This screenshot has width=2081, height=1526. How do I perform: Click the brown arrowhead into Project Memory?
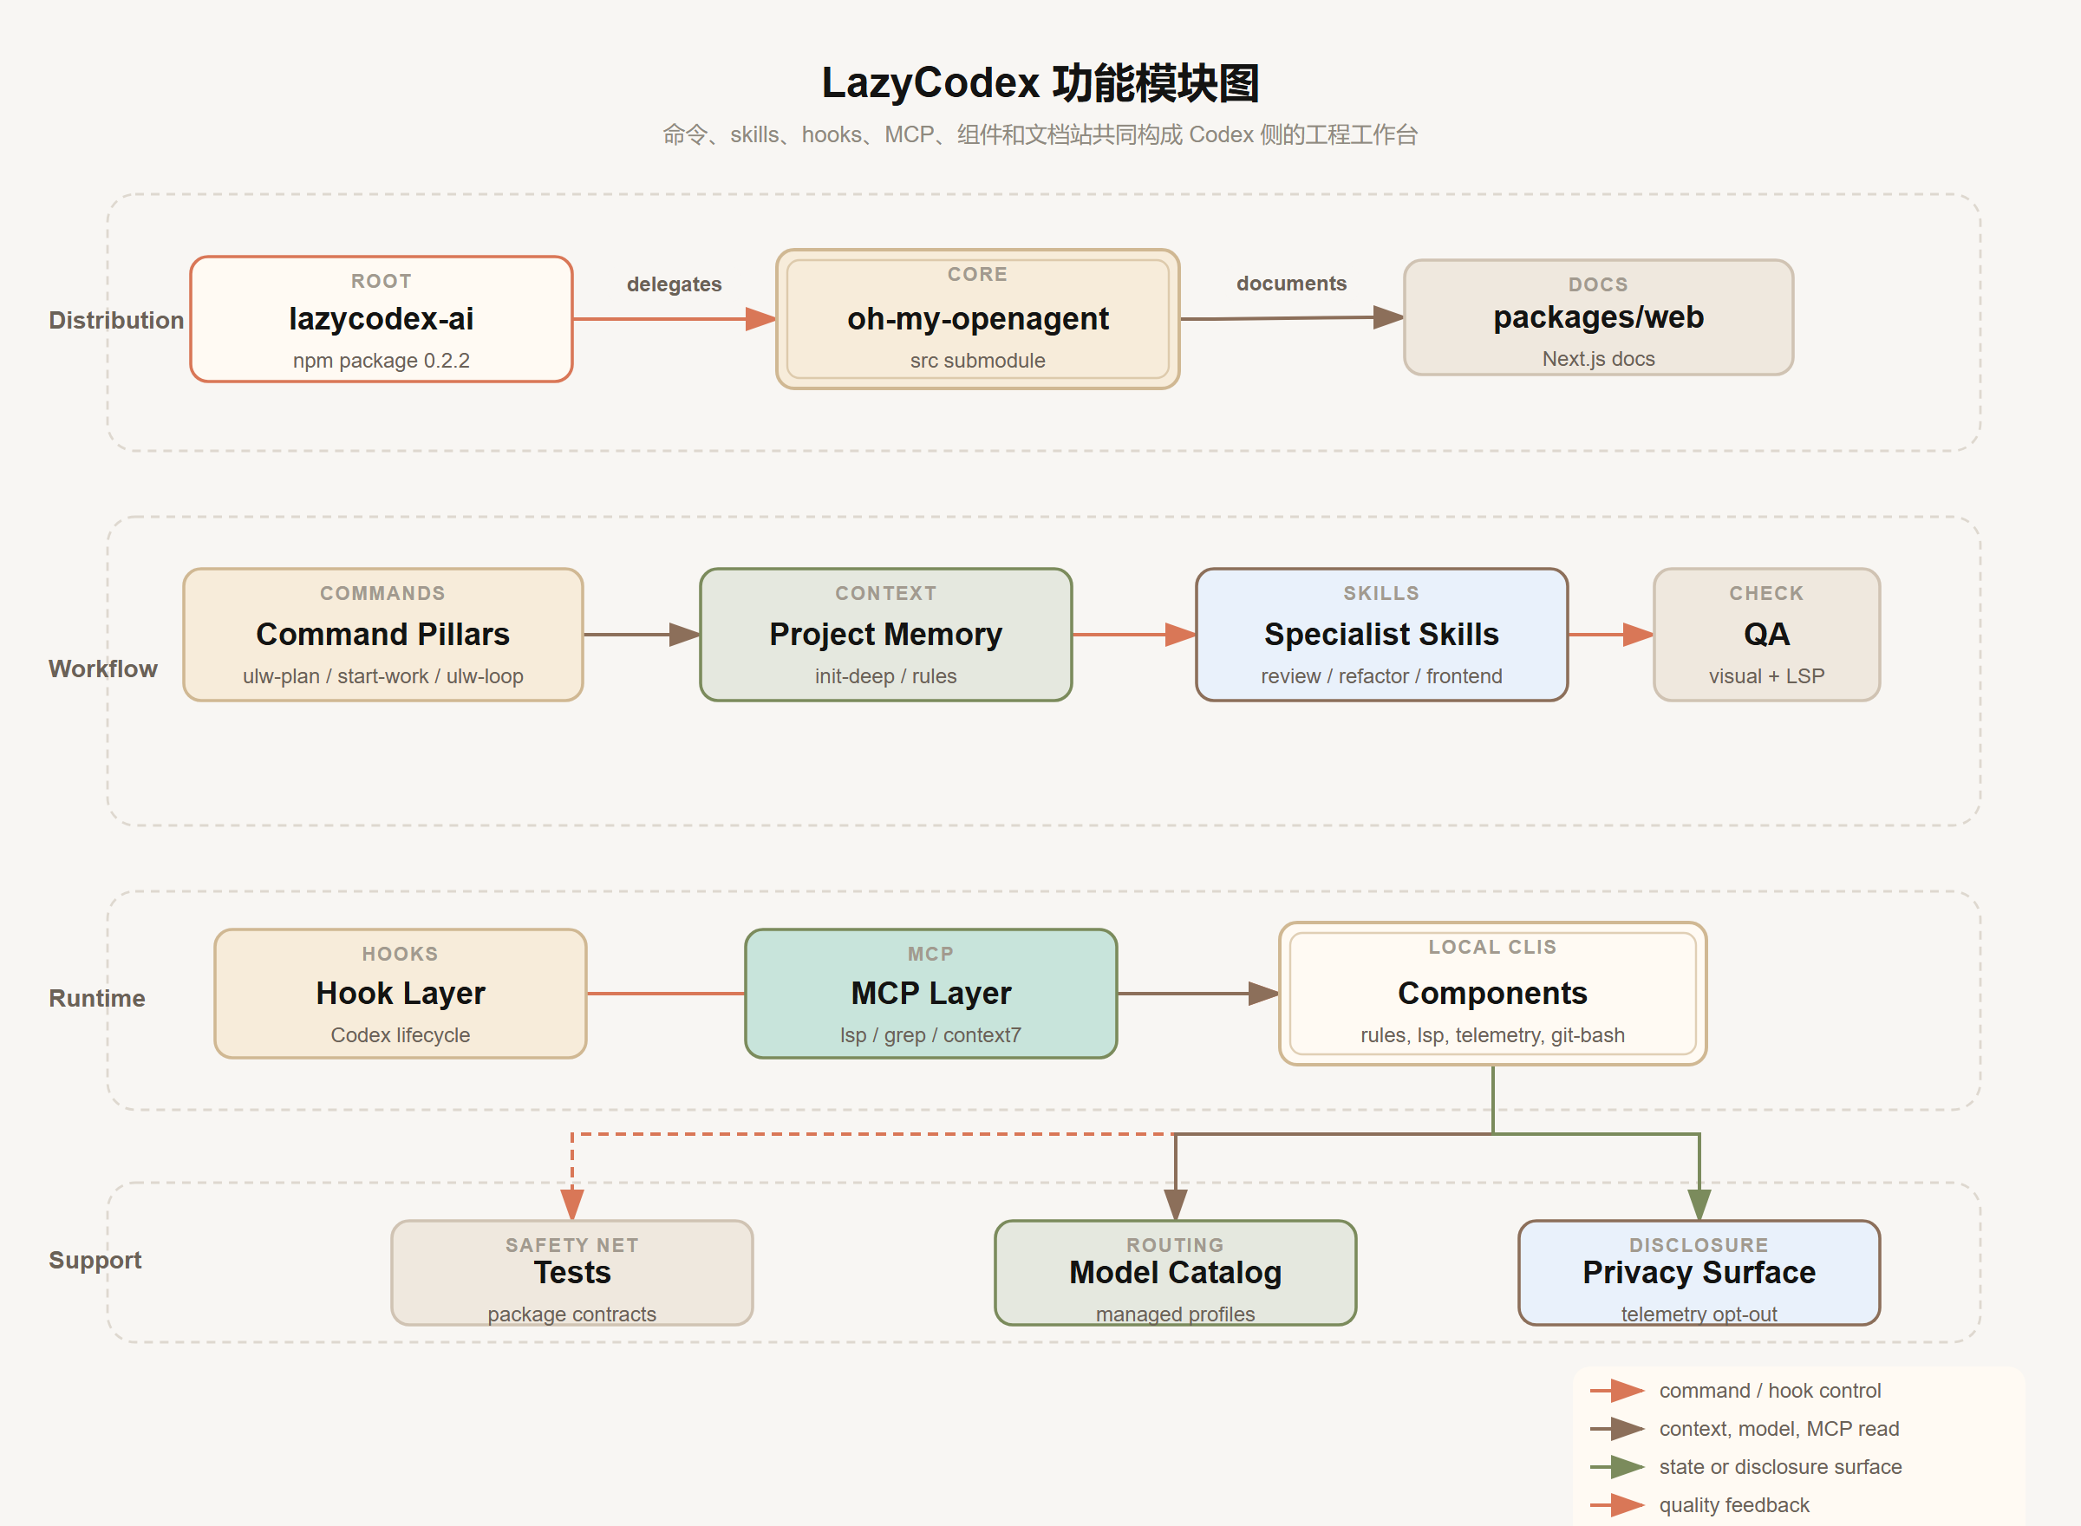(x=684, y=635)
